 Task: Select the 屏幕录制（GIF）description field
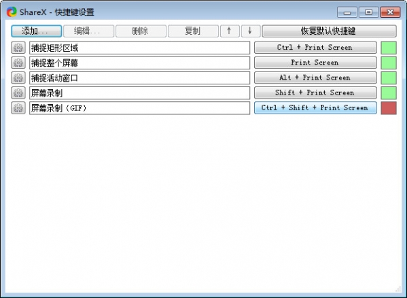click(140, 108)
